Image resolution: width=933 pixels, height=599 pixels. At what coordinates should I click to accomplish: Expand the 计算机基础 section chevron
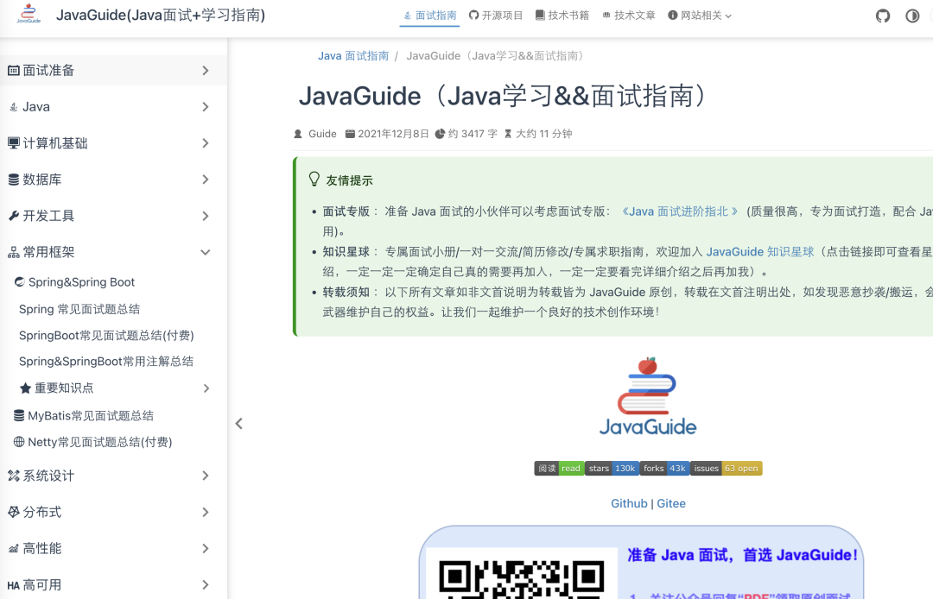tap(206, 143)
